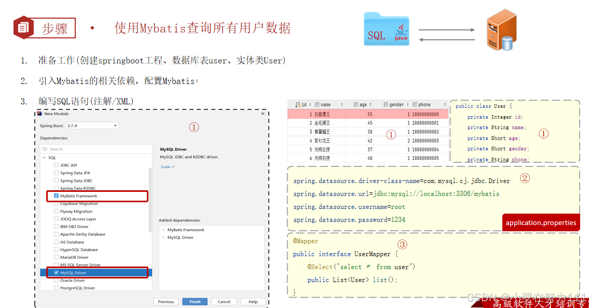Click the orange database server graphic
Image resolution: width=589 pixels, height=308 pixels.
coord(502,30)
